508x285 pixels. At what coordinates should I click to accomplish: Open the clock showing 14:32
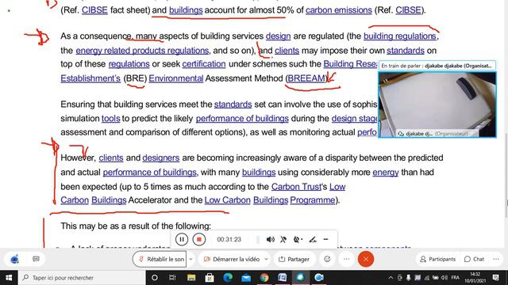475,278
